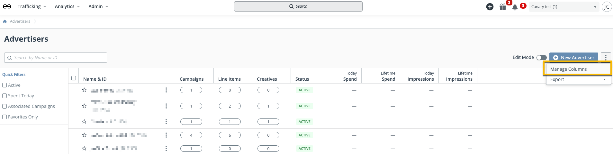This screenshot has height=154, width=613.
Task: Select all rows with header checkbox
Action: pyautogui.click(x=74, y=78)
